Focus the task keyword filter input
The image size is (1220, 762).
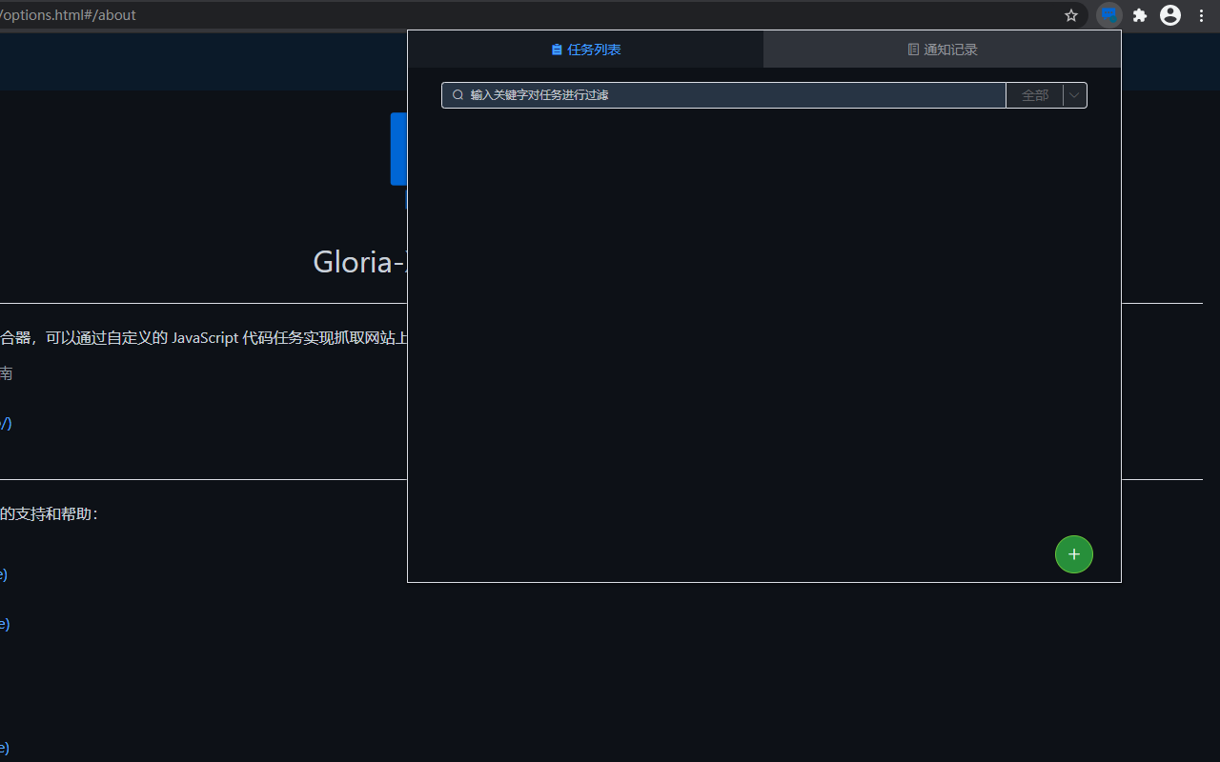pos(723,95)
